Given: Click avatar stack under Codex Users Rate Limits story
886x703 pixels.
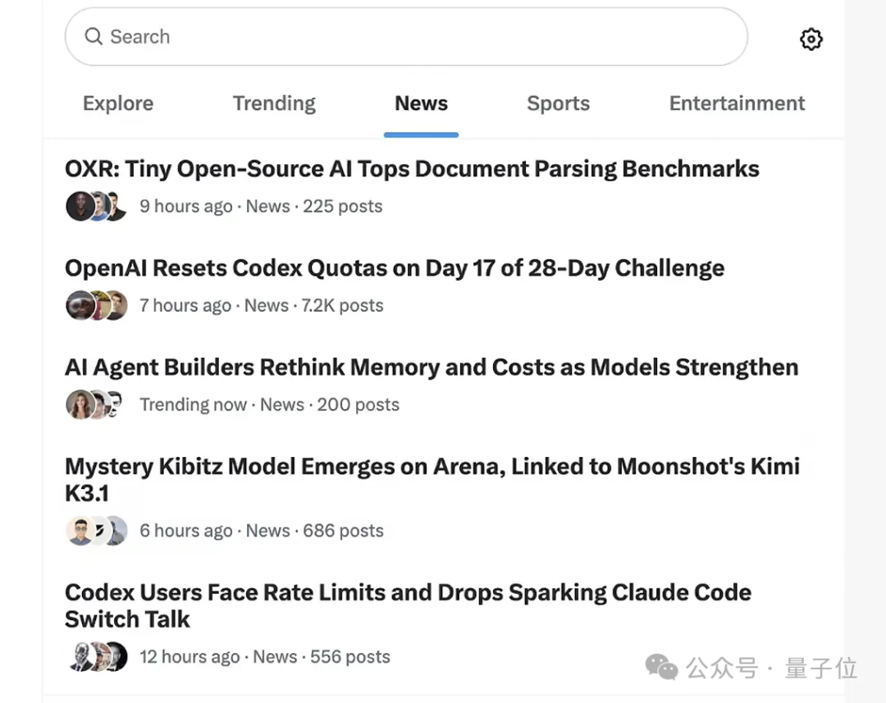Looking at the screenshot, I should tap(97, 657).
